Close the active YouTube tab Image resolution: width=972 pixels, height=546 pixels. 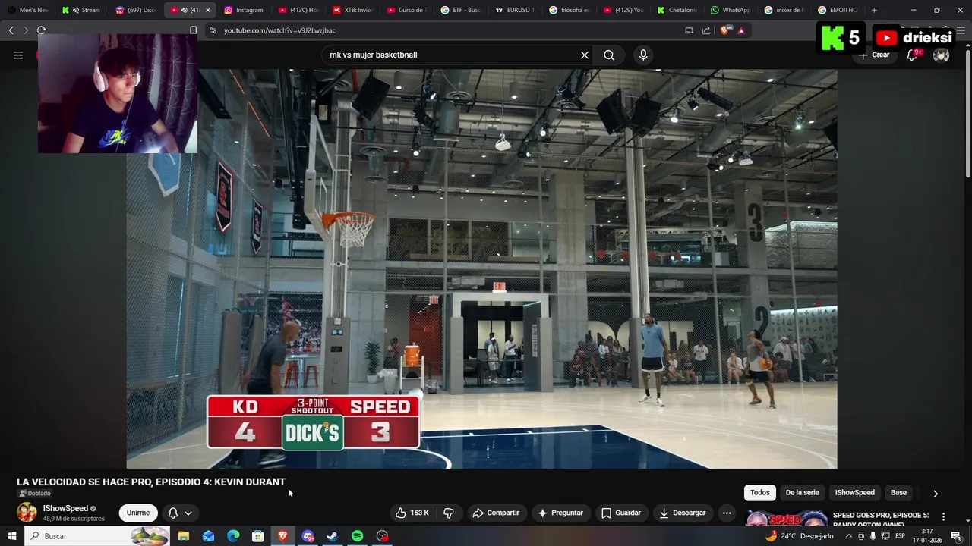207,10
